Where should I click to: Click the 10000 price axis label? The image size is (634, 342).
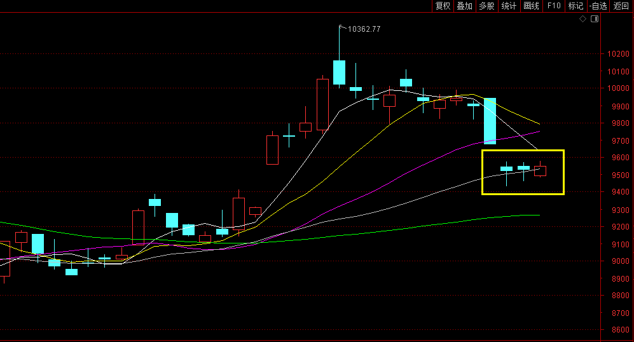[618, 88]
